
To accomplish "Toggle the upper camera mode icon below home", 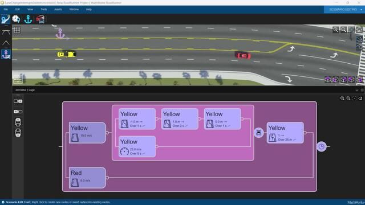I will [x=359, y=39].
